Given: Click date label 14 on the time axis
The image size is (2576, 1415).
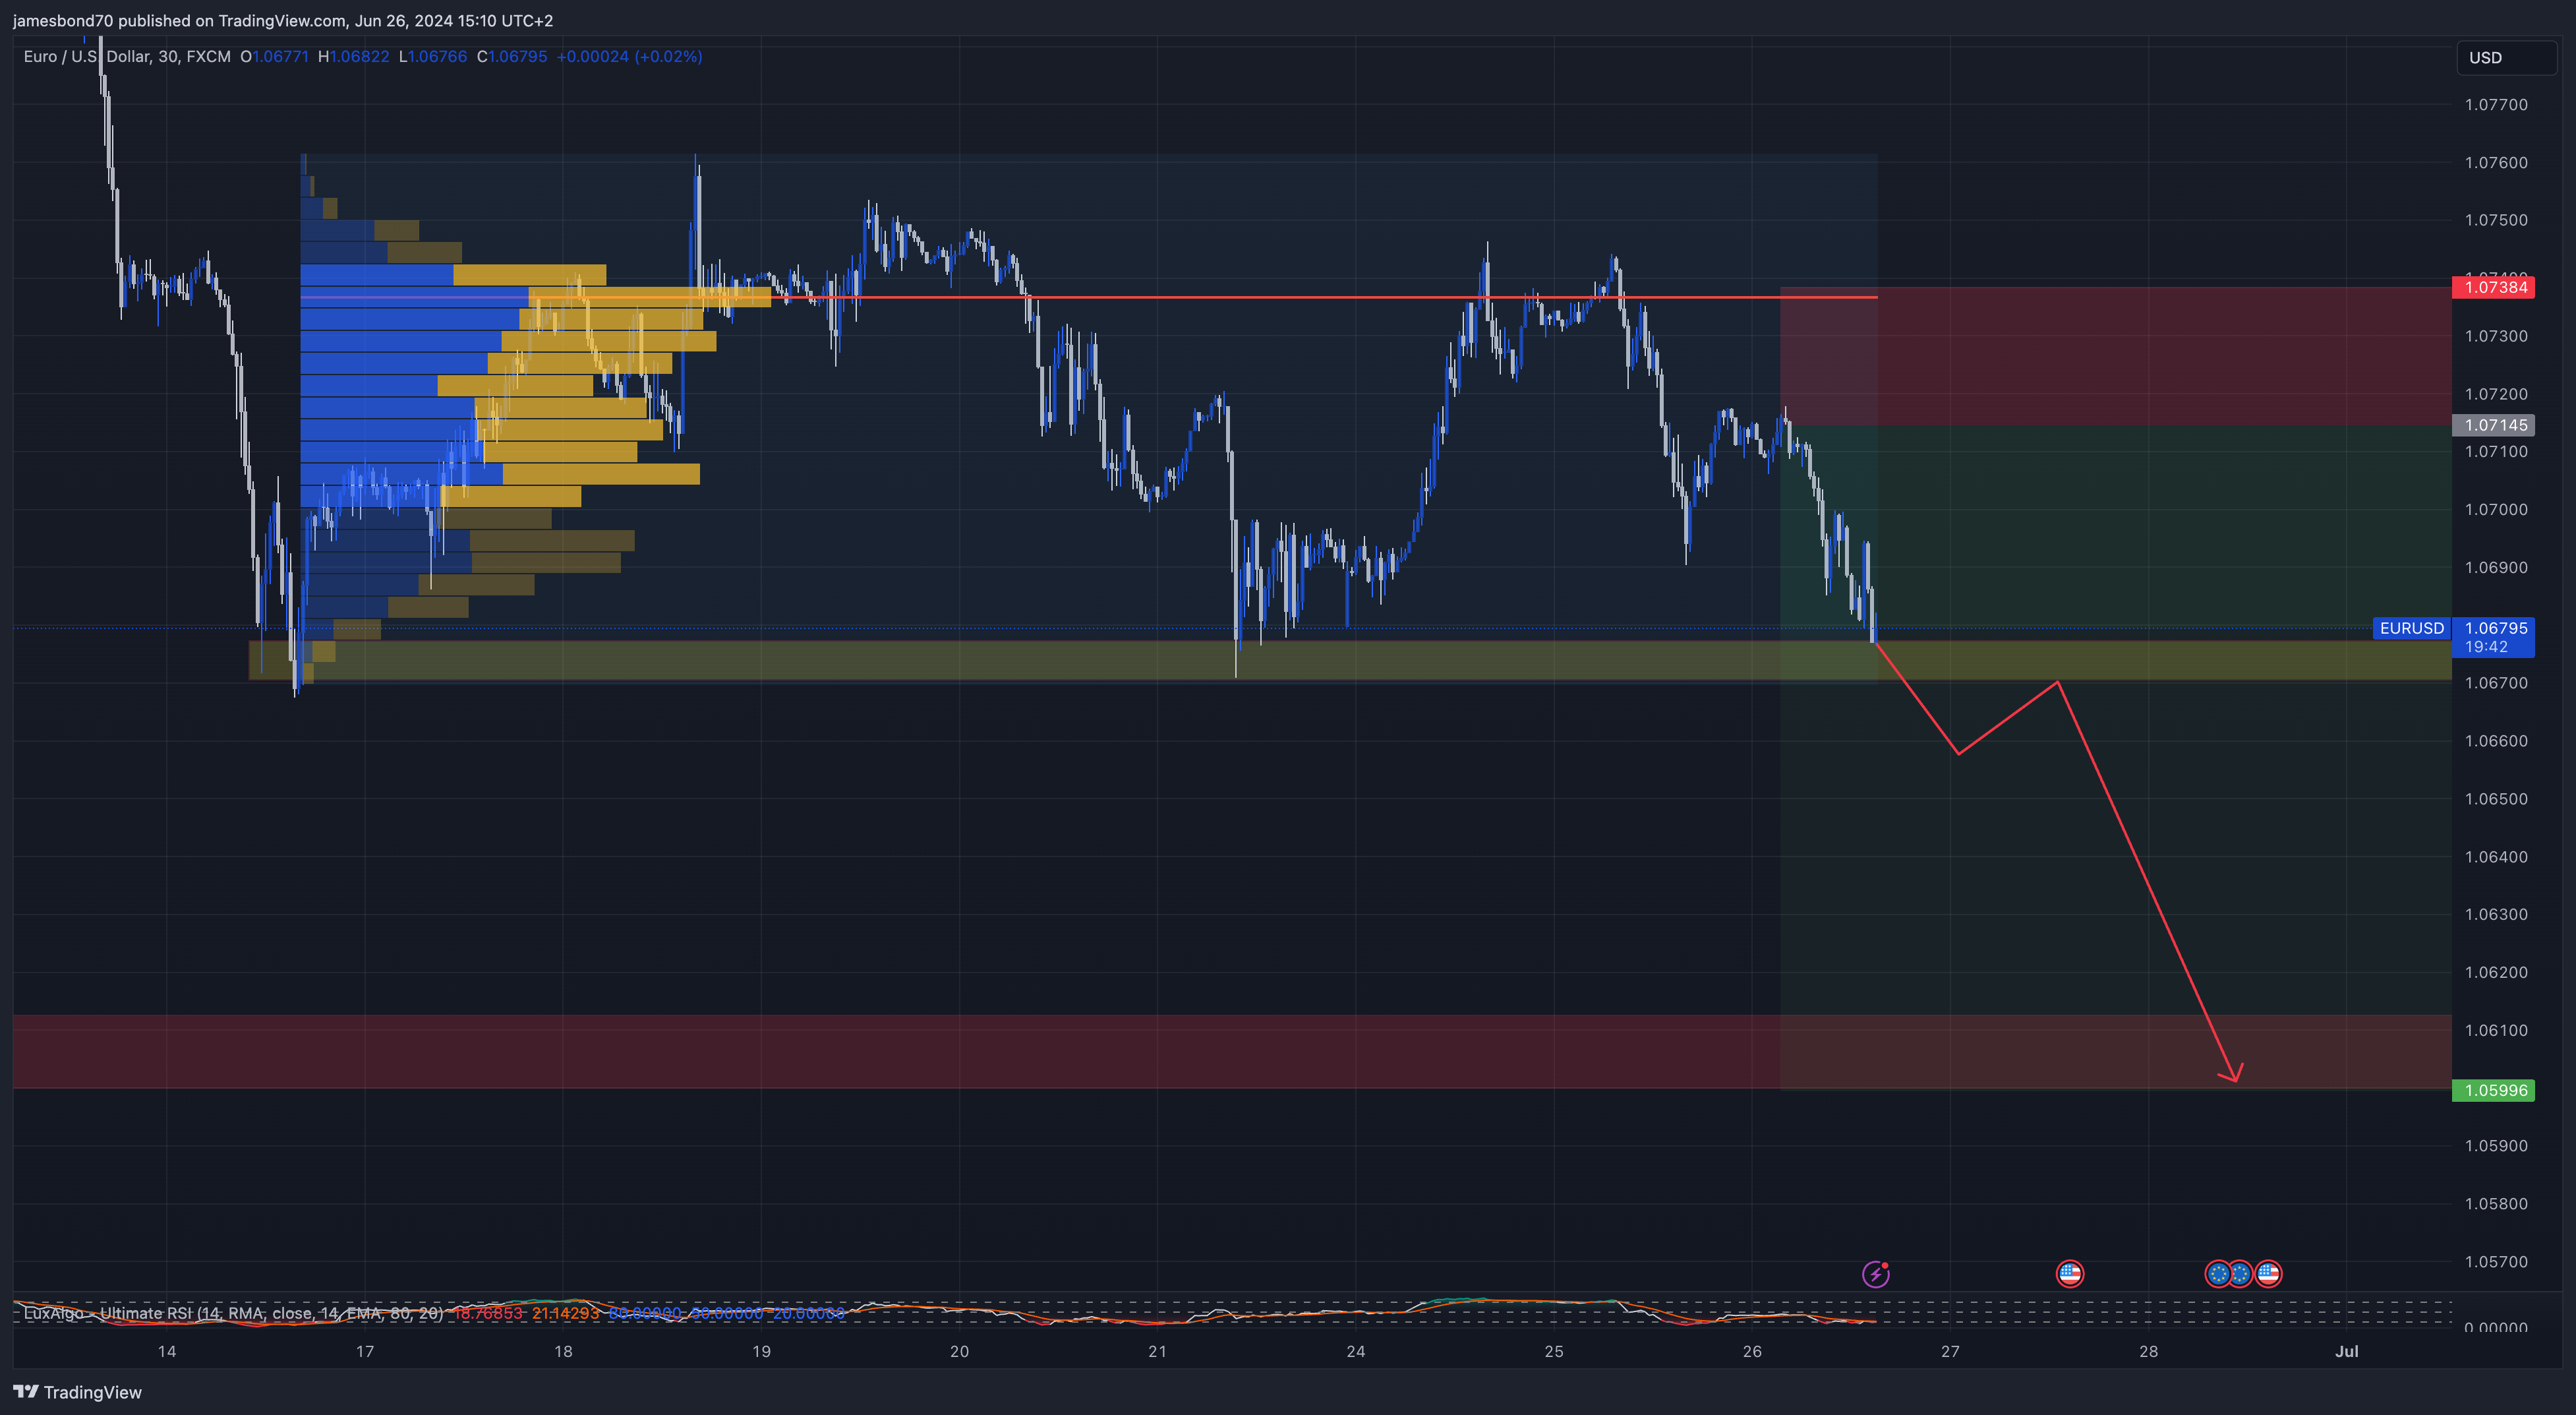Looking at the screenshot, I should (x=167, y=1351).
